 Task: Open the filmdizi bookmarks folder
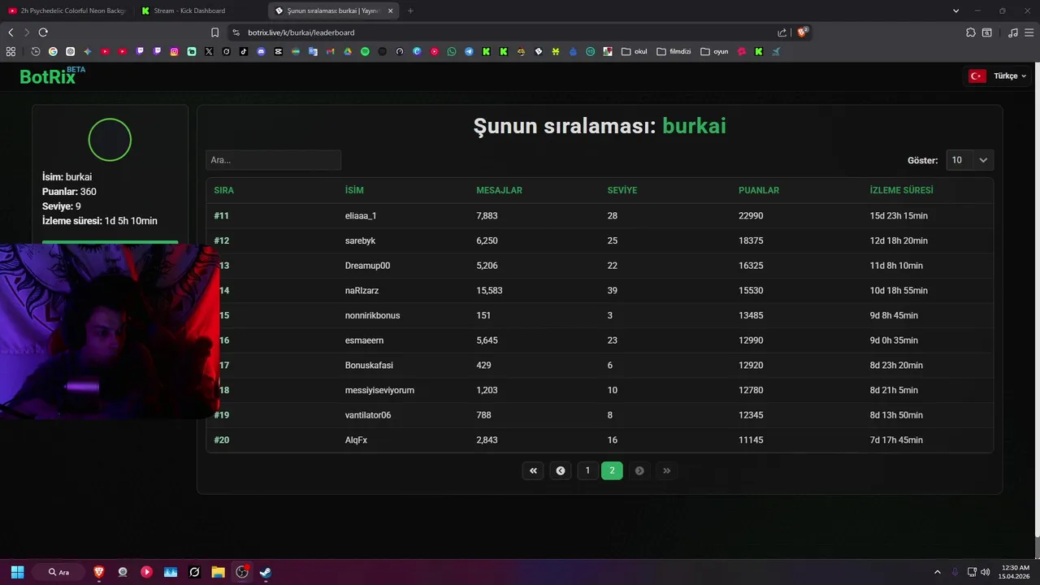click(x=674, y=51)
